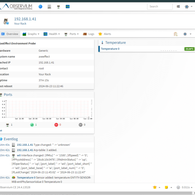Open the Eventlog panel heading

point(11,139)
